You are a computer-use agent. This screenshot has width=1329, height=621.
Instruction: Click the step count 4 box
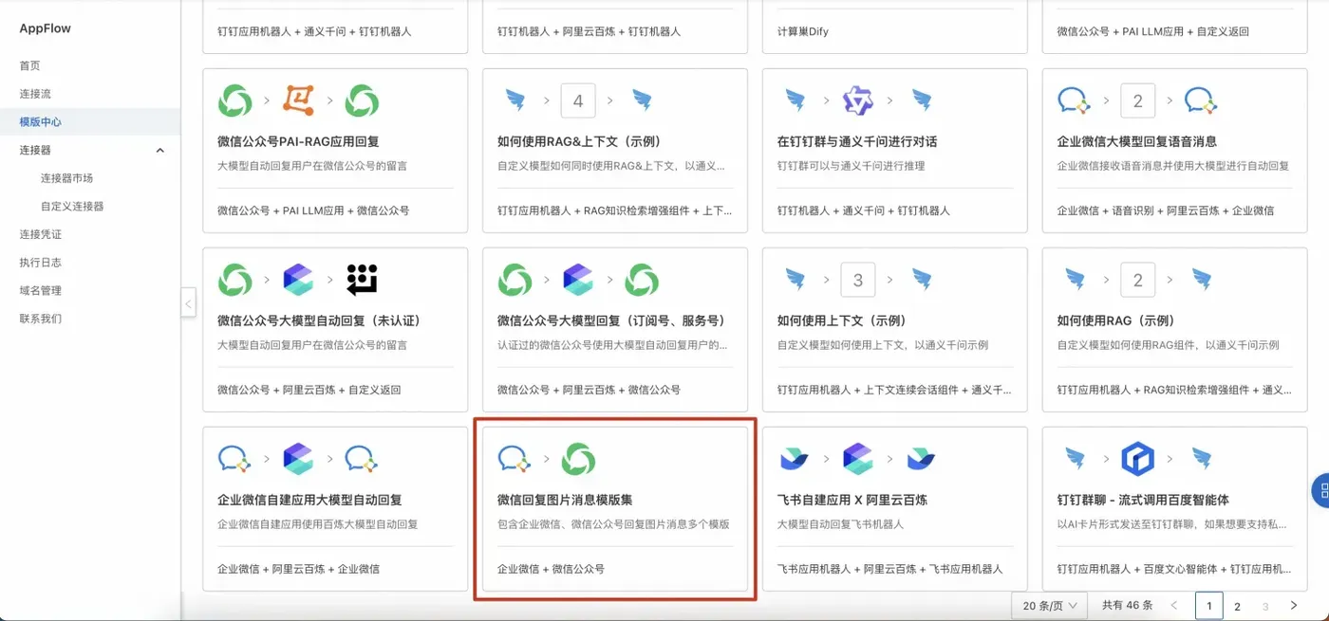[578, 100]
